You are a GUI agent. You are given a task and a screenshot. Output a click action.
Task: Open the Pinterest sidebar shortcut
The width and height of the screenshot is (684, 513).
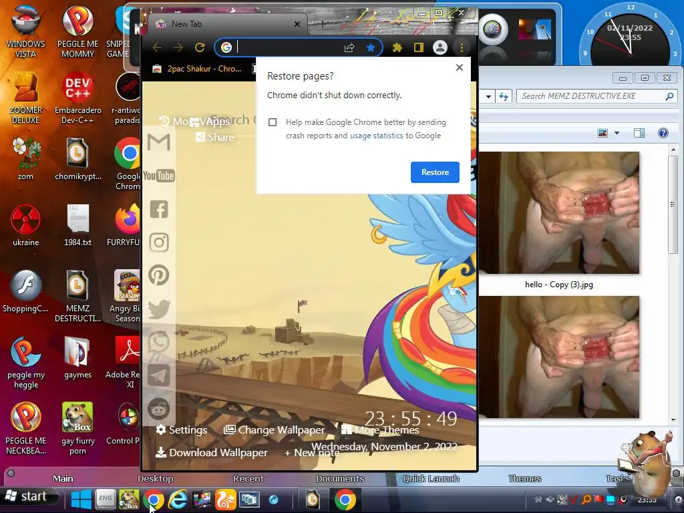tap(159, 275)
